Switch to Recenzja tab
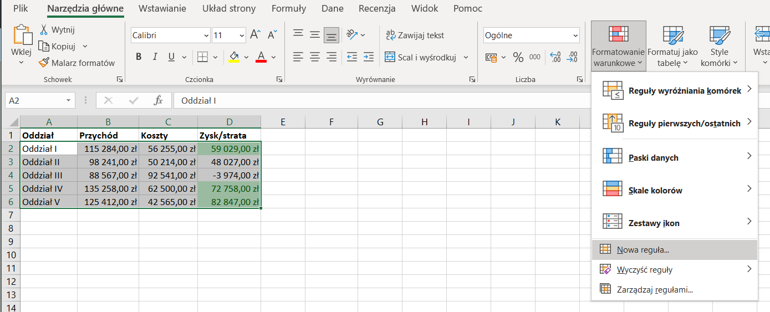Image resolution: width=770 pixels, height=312 pixels. [377, 8]
